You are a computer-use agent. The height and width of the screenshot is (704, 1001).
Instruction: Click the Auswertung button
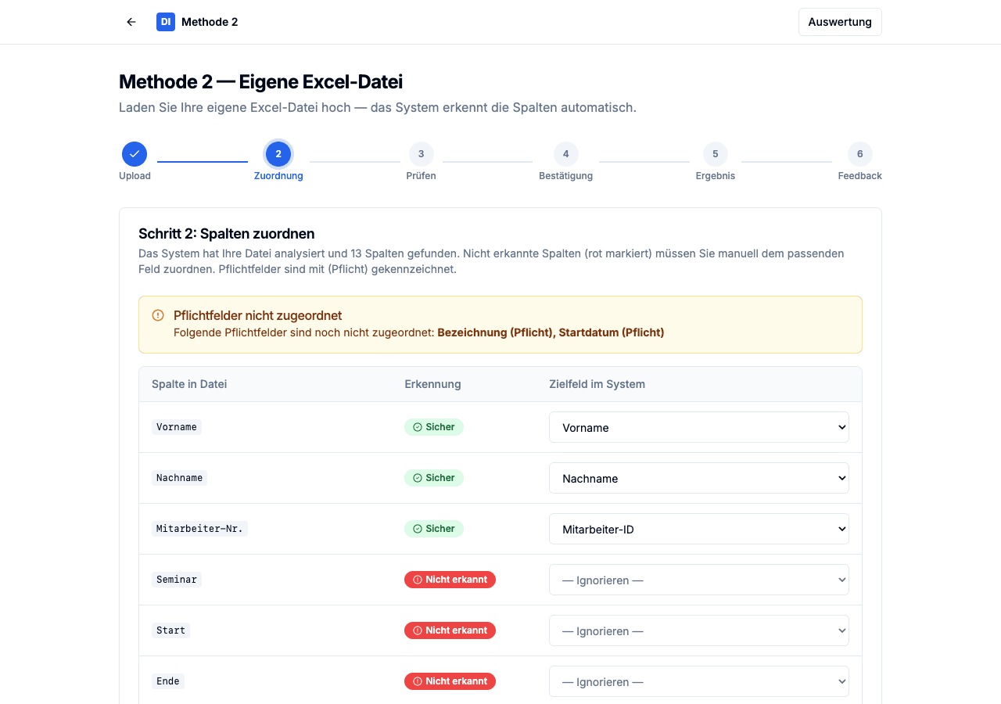click(840, 22)
